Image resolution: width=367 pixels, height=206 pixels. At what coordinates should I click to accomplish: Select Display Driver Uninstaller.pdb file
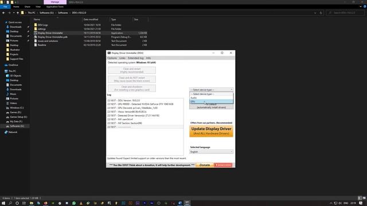(53, 37)
